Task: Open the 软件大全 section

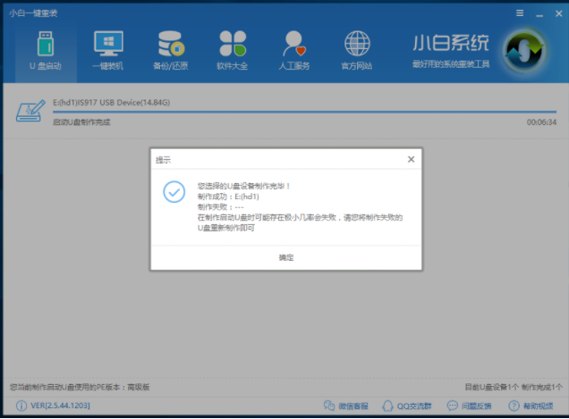Action: click(x=232, y=50)
